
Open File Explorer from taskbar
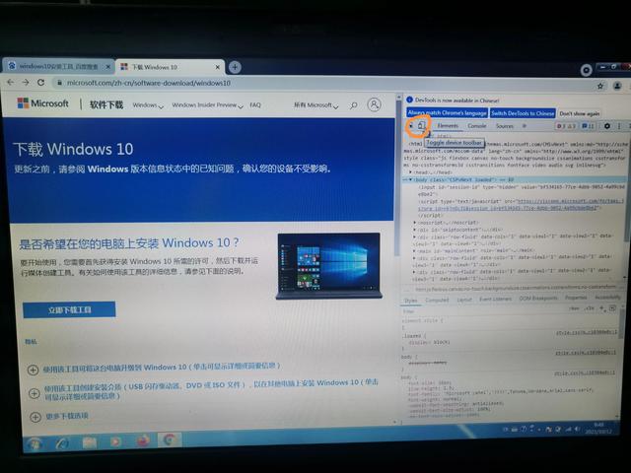point(90,442)
